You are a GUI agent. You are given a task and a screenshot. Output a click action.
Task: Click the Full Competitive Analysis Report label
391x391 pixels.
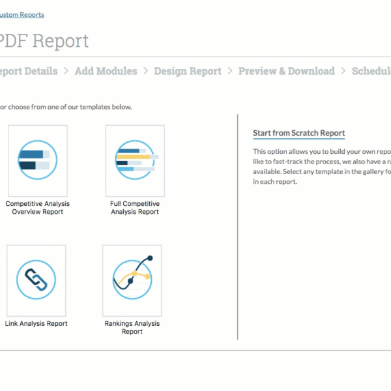pos(135,208)
